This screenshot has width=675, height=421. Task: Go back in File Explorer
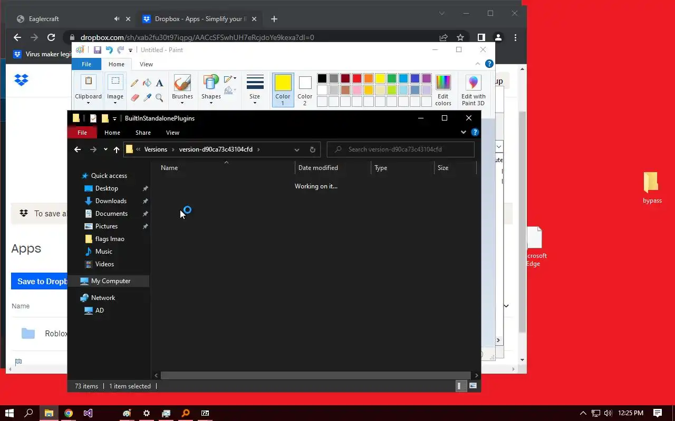coord(78,149)
